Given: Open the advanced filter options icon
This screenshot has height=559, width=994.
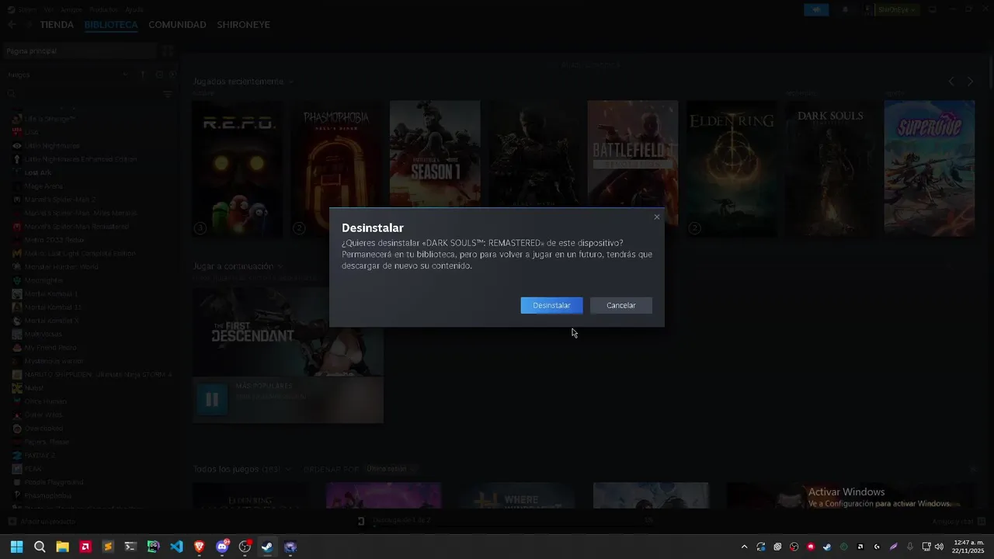Looking at the screenshot, I should point(168,94).
